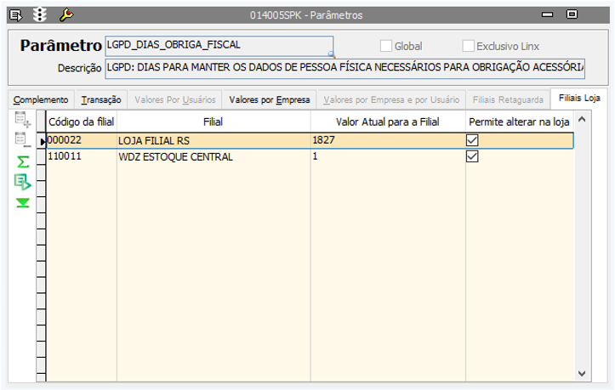Select the LOJA FILIAL RS cell
This screenshot has height=390, width=615.
(214, 140)
